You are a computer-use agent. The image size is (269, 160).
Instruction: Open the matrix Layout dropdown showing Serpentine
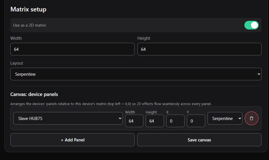coord(136,74)
